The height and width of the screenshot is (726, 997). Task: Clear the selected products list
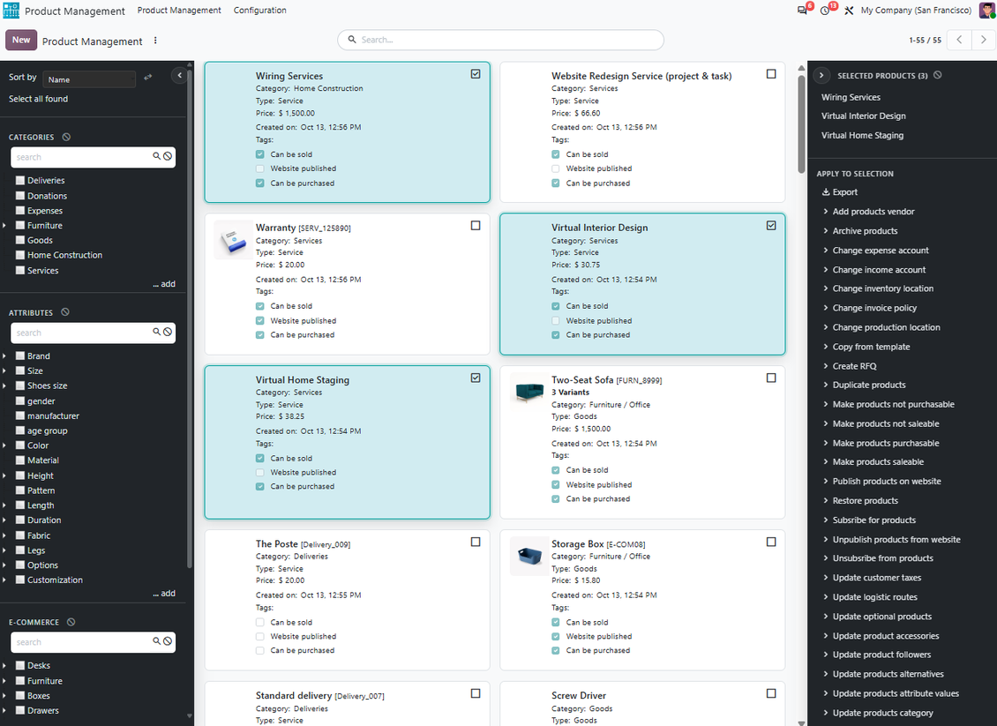click(x=938, y=75)
